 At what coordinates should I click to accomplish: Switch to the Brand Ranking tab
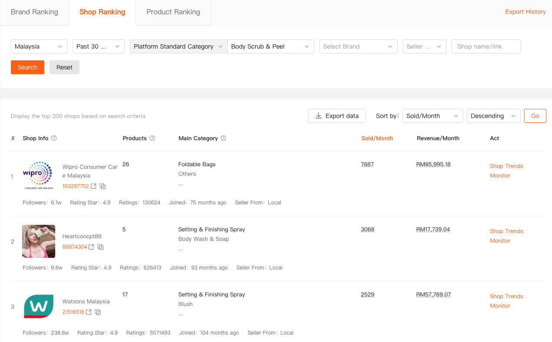click(x=34, y=12)
